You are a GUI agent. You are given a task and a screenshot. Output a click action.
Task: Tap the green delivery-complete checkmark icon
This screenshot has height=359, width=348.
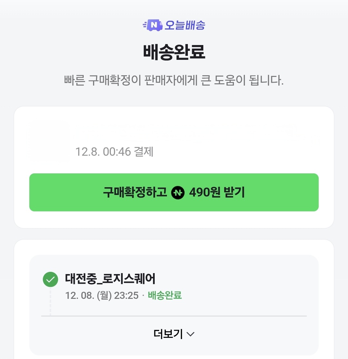[x=50, y=280]
